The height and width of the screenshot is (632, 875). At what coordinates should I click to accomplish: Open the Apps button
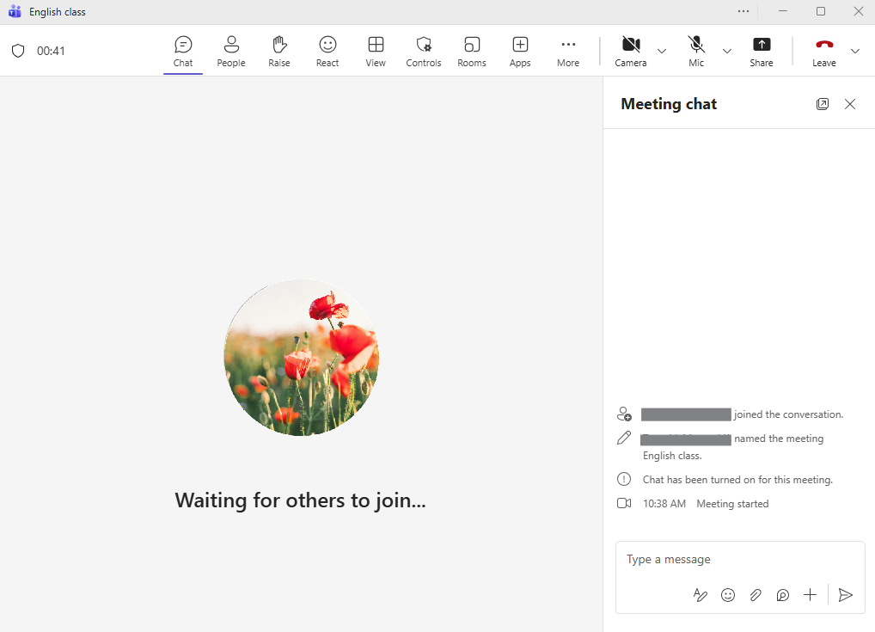pyautogui.click(x=520, y=52)
